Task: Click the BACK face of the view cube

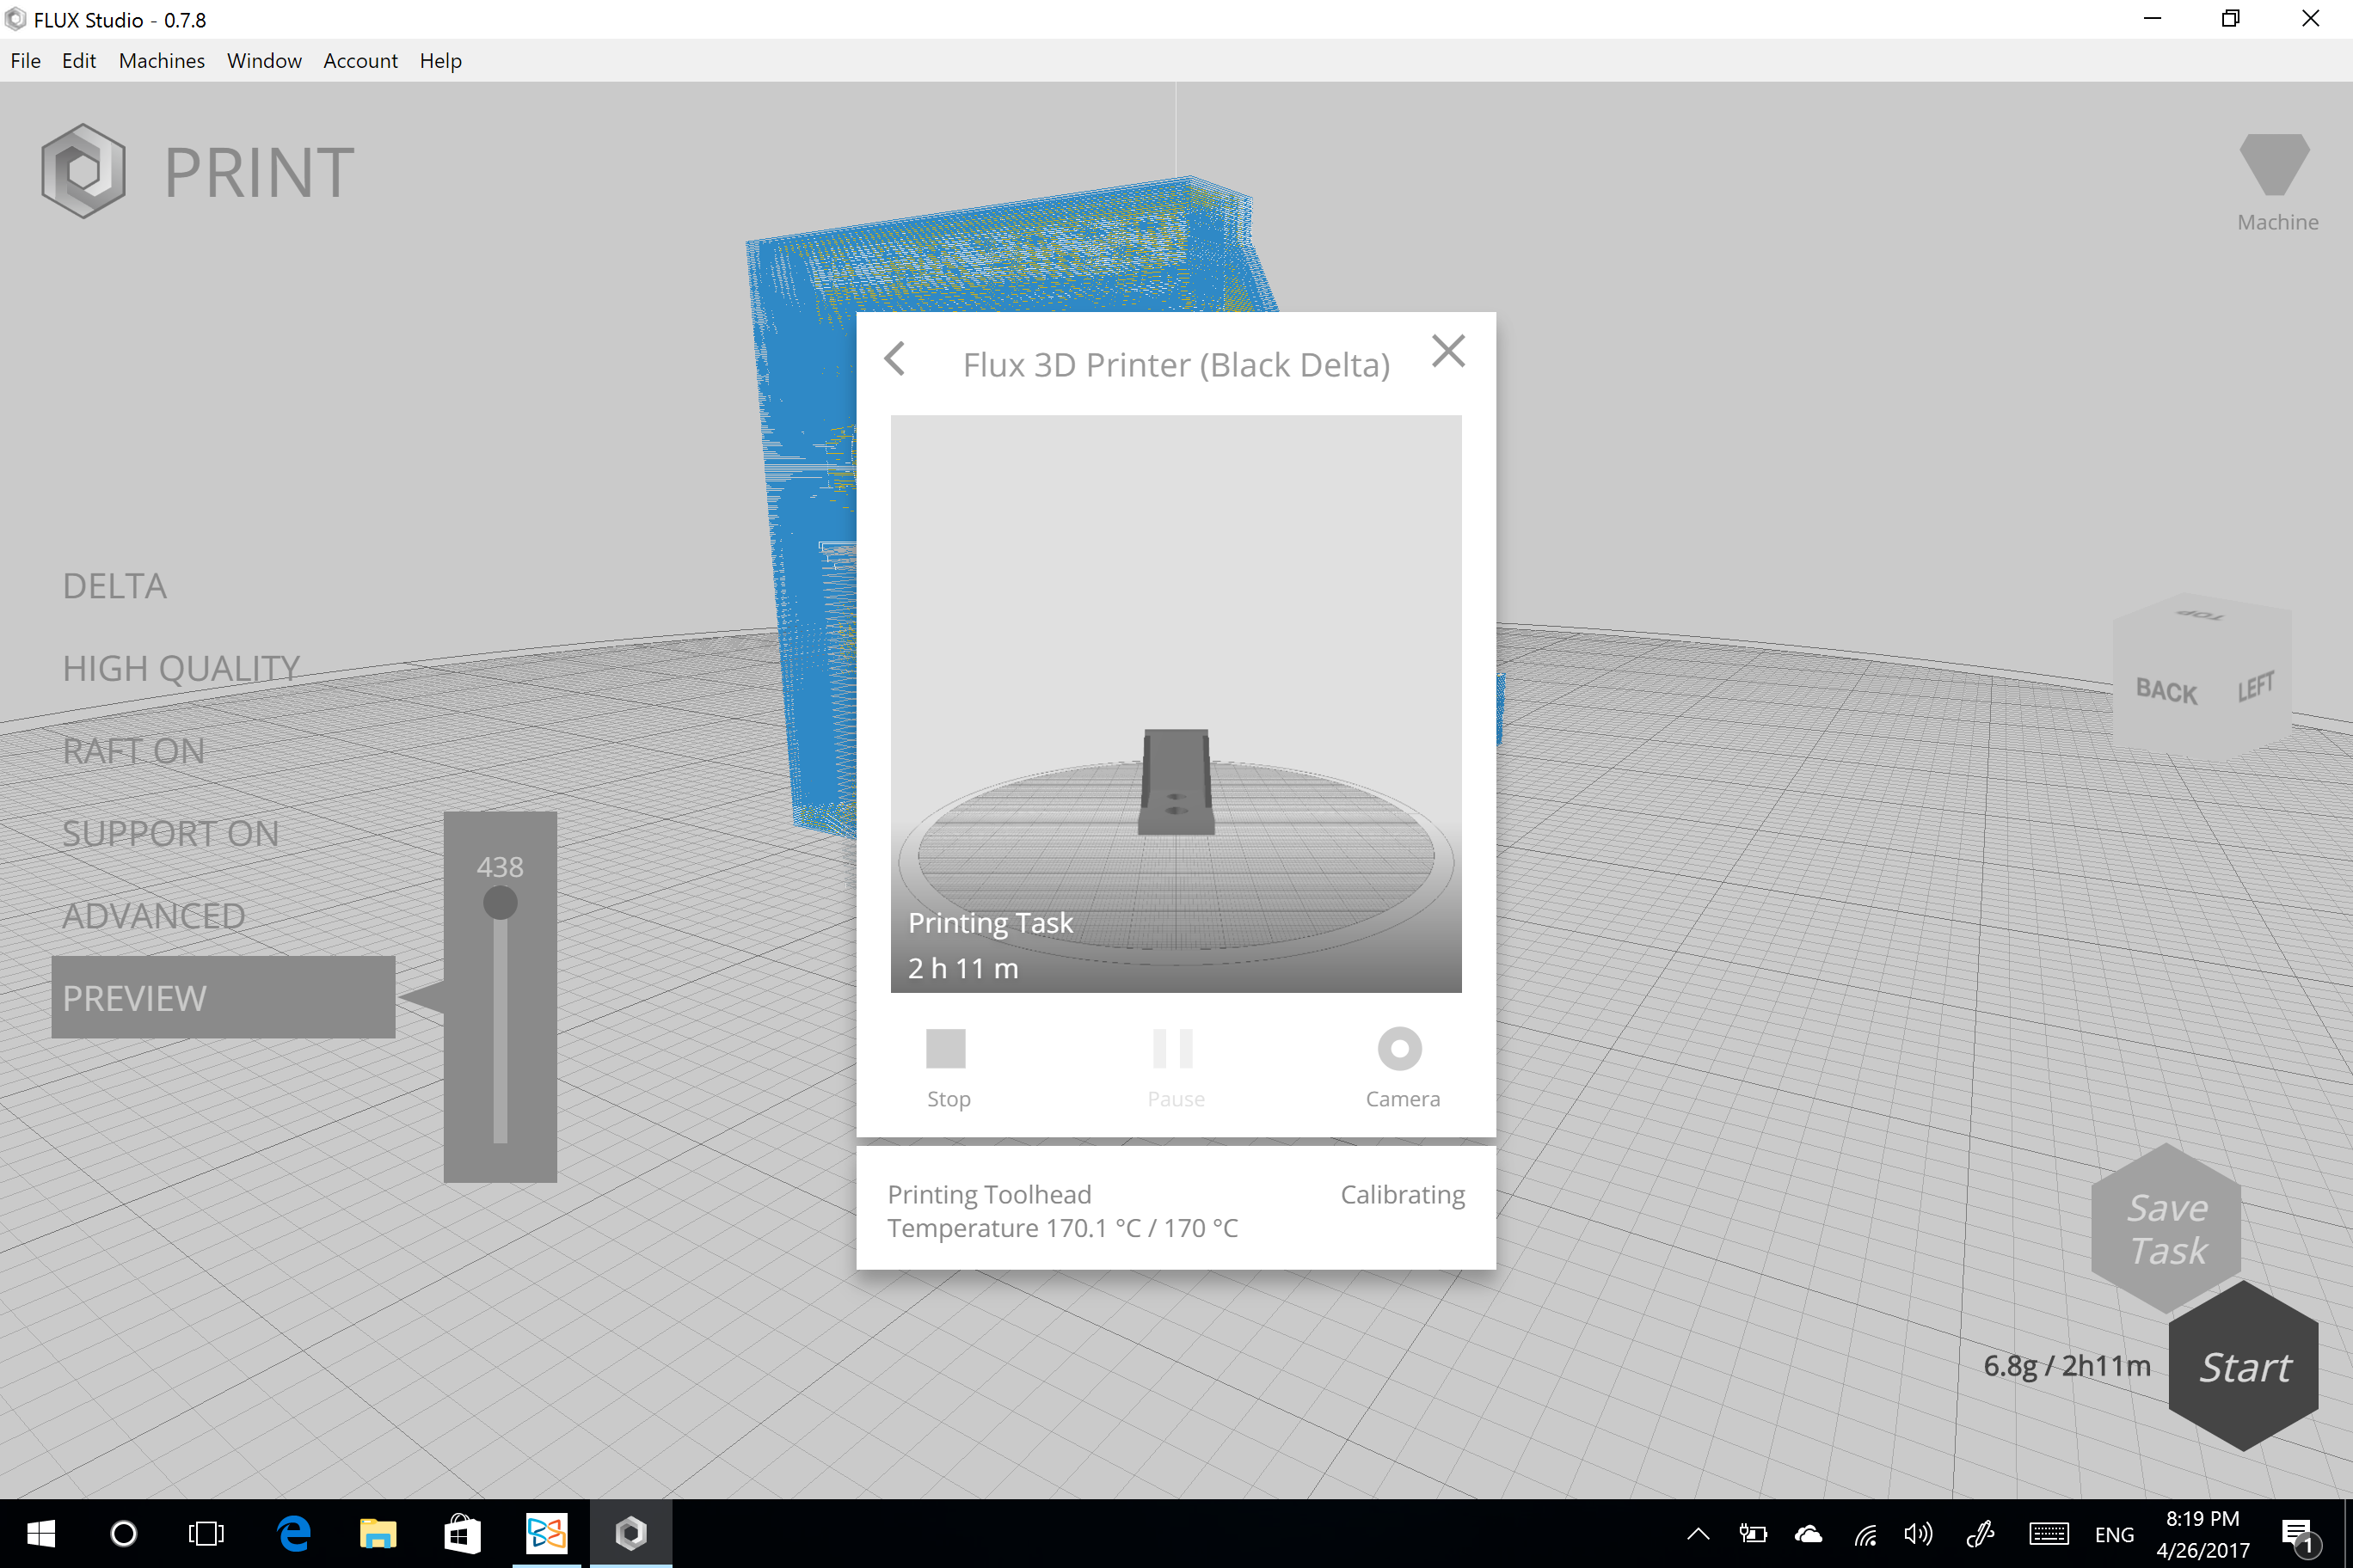Action: click(x=2166, y=691)
